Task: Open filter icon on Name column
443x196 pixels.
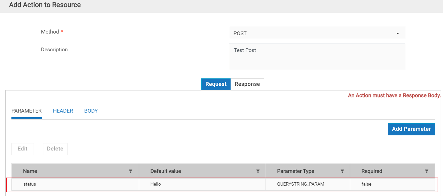Action: [x=130, y=171]
